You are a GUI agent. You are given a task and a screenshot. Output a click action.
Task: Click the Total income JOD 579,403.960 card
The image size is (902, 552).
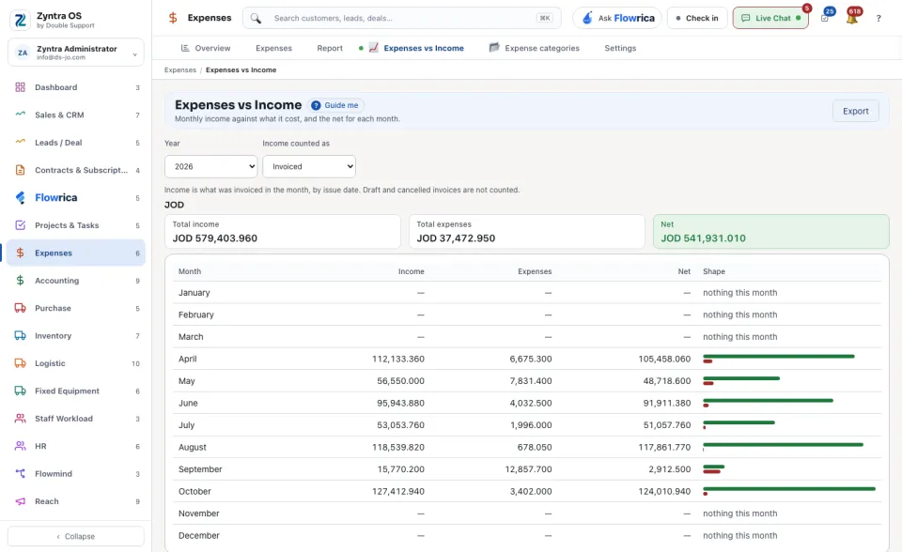click(x=283, y=232)
